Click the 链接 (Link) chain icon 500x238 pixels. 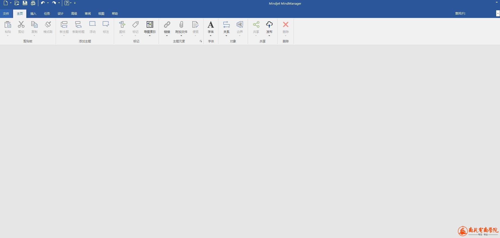(167, 25)
